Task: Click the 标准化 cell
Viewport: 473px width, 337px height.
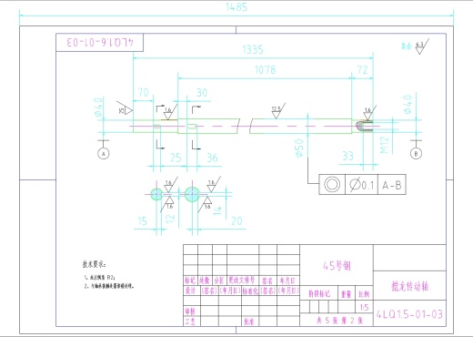Action: click(x=250, y=291)
